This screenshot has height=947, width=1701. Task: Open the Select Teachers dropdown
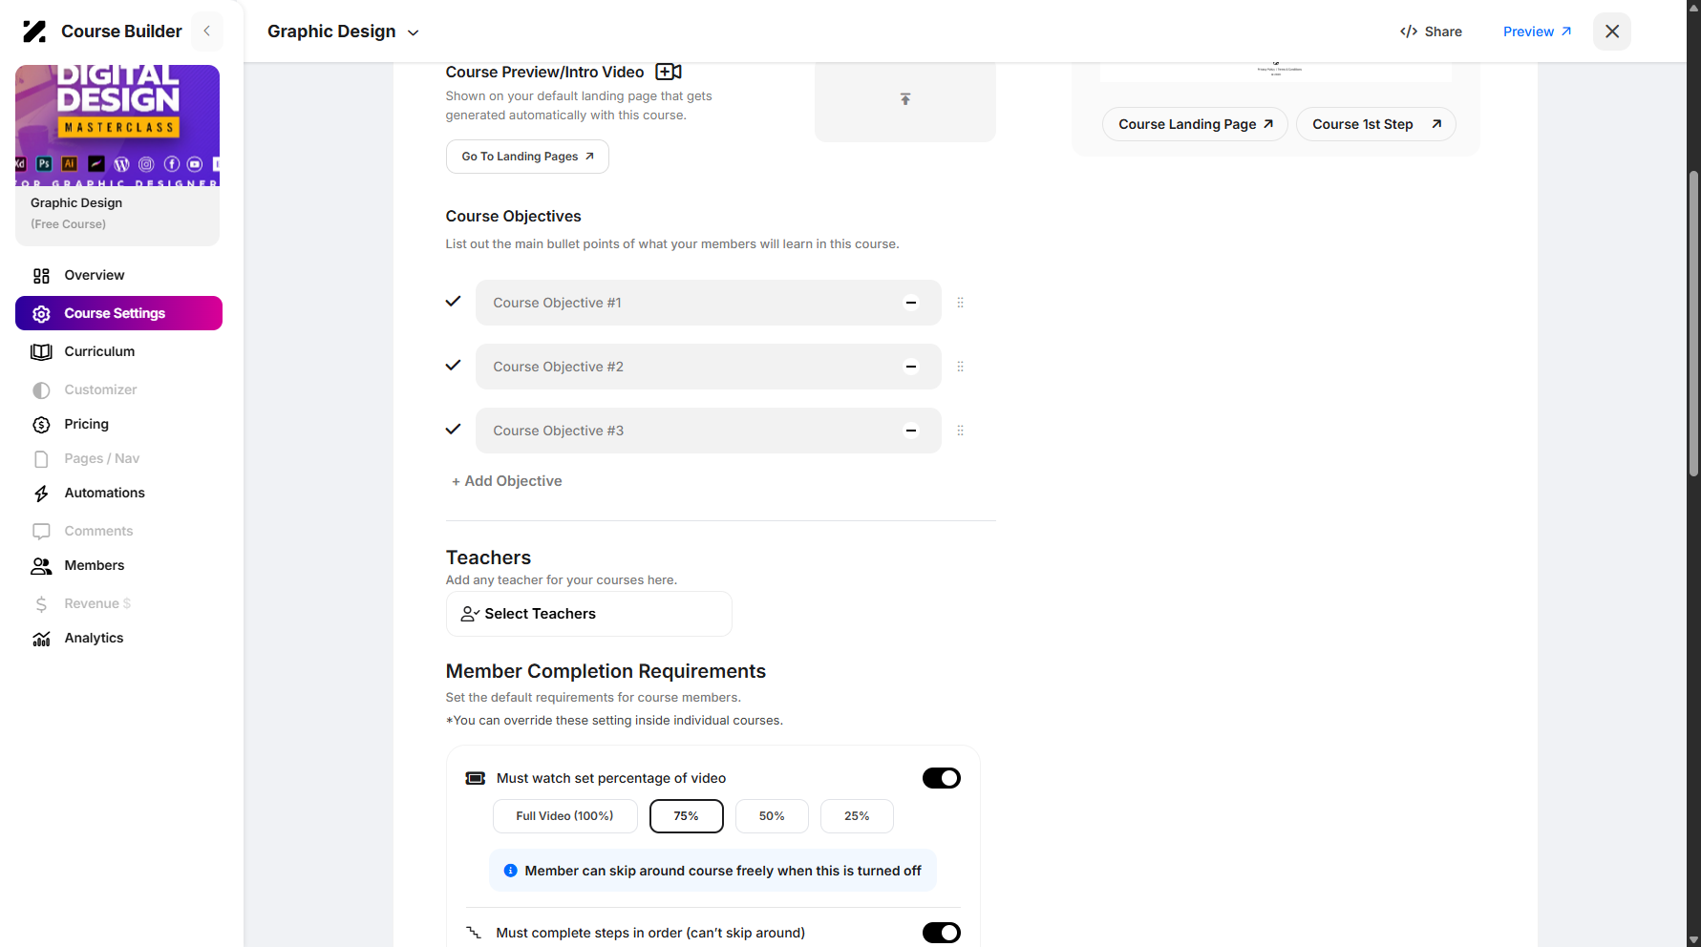588,614
